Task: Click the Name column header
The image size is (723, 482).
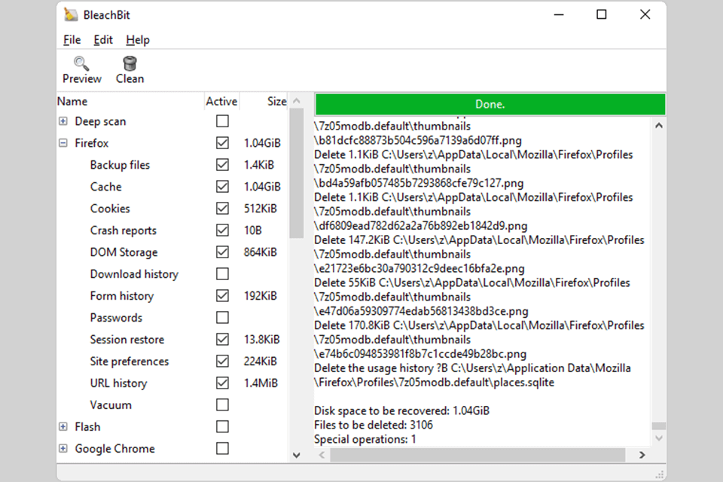Action: click(x=130, y=102)
